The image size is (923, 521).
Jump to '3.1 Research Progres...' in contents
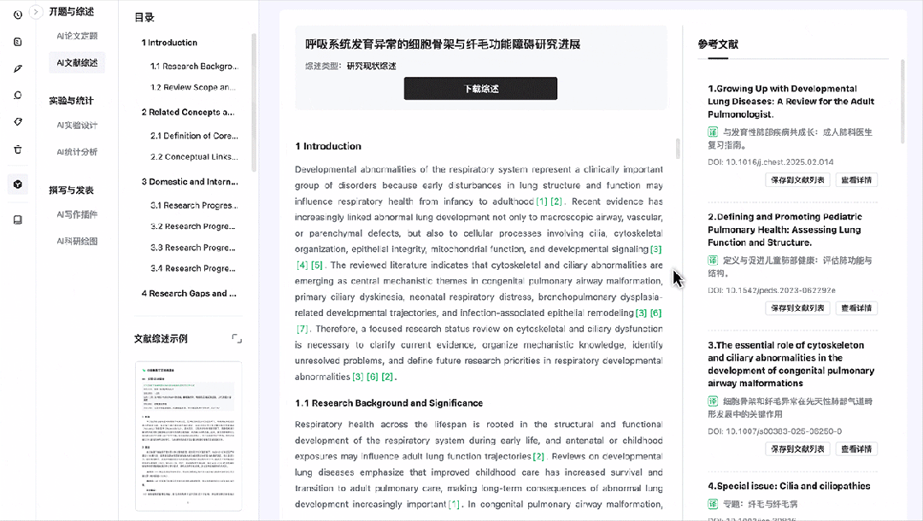pos(194,205)
